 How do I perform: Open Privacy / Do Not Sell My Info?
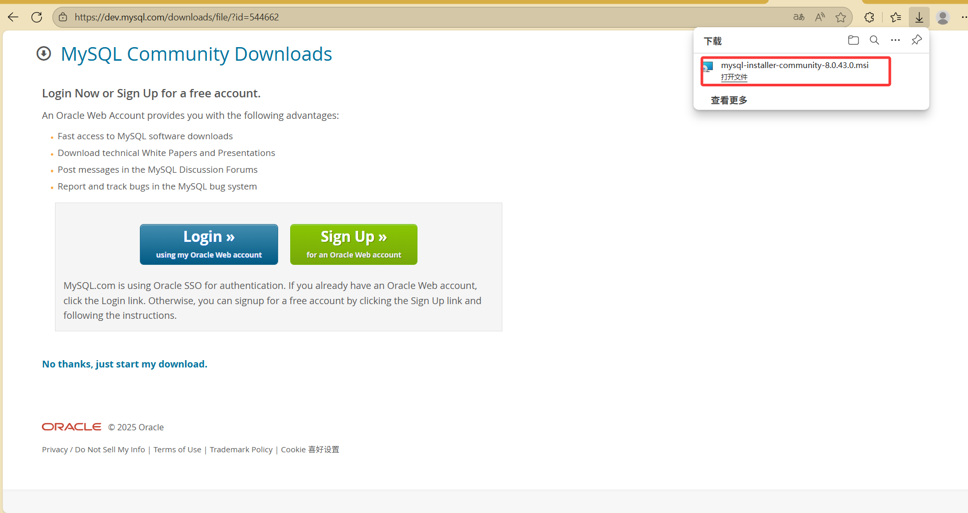point(93,450)
